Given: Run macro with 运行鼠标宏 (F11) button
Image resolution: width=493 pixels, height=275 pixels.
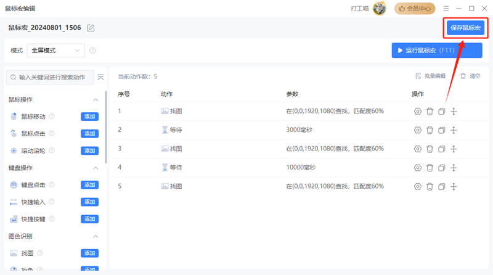Looking at the screenshot, I should point(437,51).
